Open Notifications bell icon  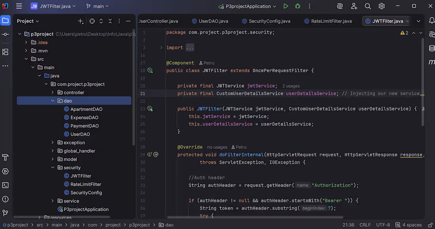pyautogui.click(x=432, y=21)
